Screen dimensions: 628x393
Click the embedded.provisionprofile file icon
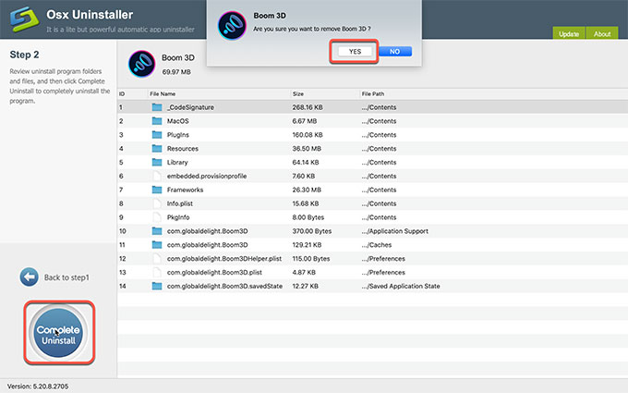coord(157,176)
